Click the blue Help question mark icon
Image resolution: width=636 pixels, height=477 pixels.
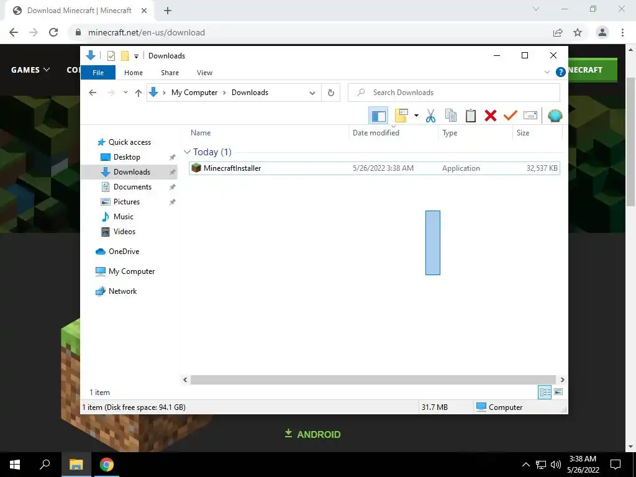click(561, 72)
